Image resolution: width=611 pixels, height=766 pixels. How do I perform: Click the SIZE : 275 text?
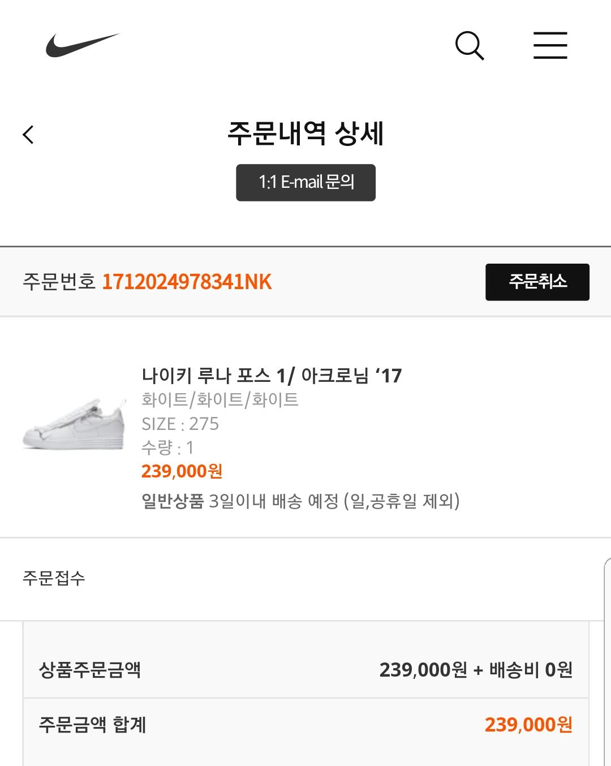tap(180, 424)
